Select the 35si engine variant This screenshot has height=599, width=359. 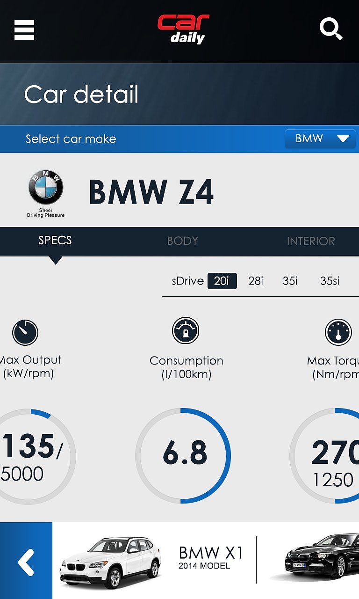330,281
